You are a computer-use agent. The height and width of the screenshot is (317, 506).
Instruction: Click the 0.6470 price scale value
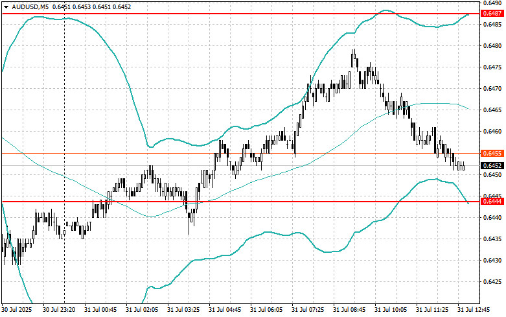point(492,88)
